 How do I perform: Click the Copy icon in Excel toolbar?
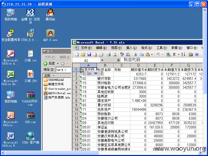[x=141, y=54]
